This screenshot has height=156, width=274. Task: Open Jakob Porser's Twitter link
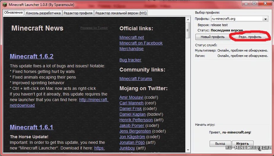click(x=132, y=125)
